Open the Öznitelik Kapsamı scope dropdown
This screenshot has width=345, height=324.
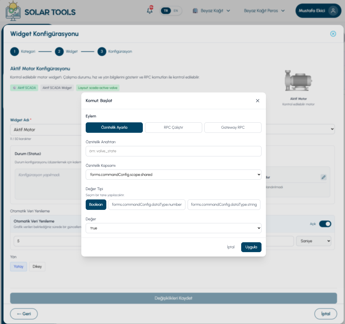tap(174, 175)
